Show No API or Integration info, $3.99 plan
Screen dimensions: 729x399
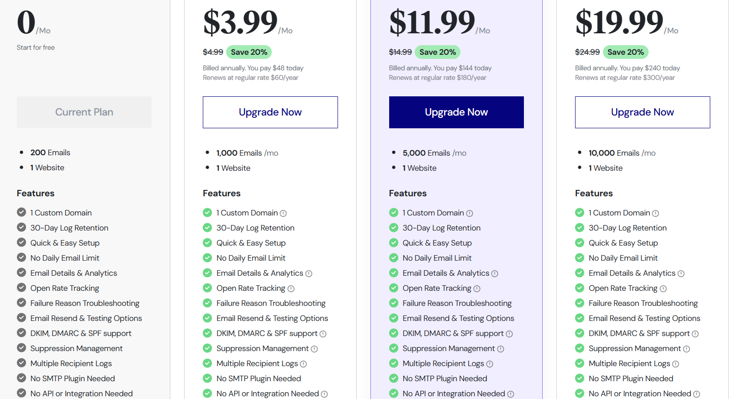(x=324, y=394)
